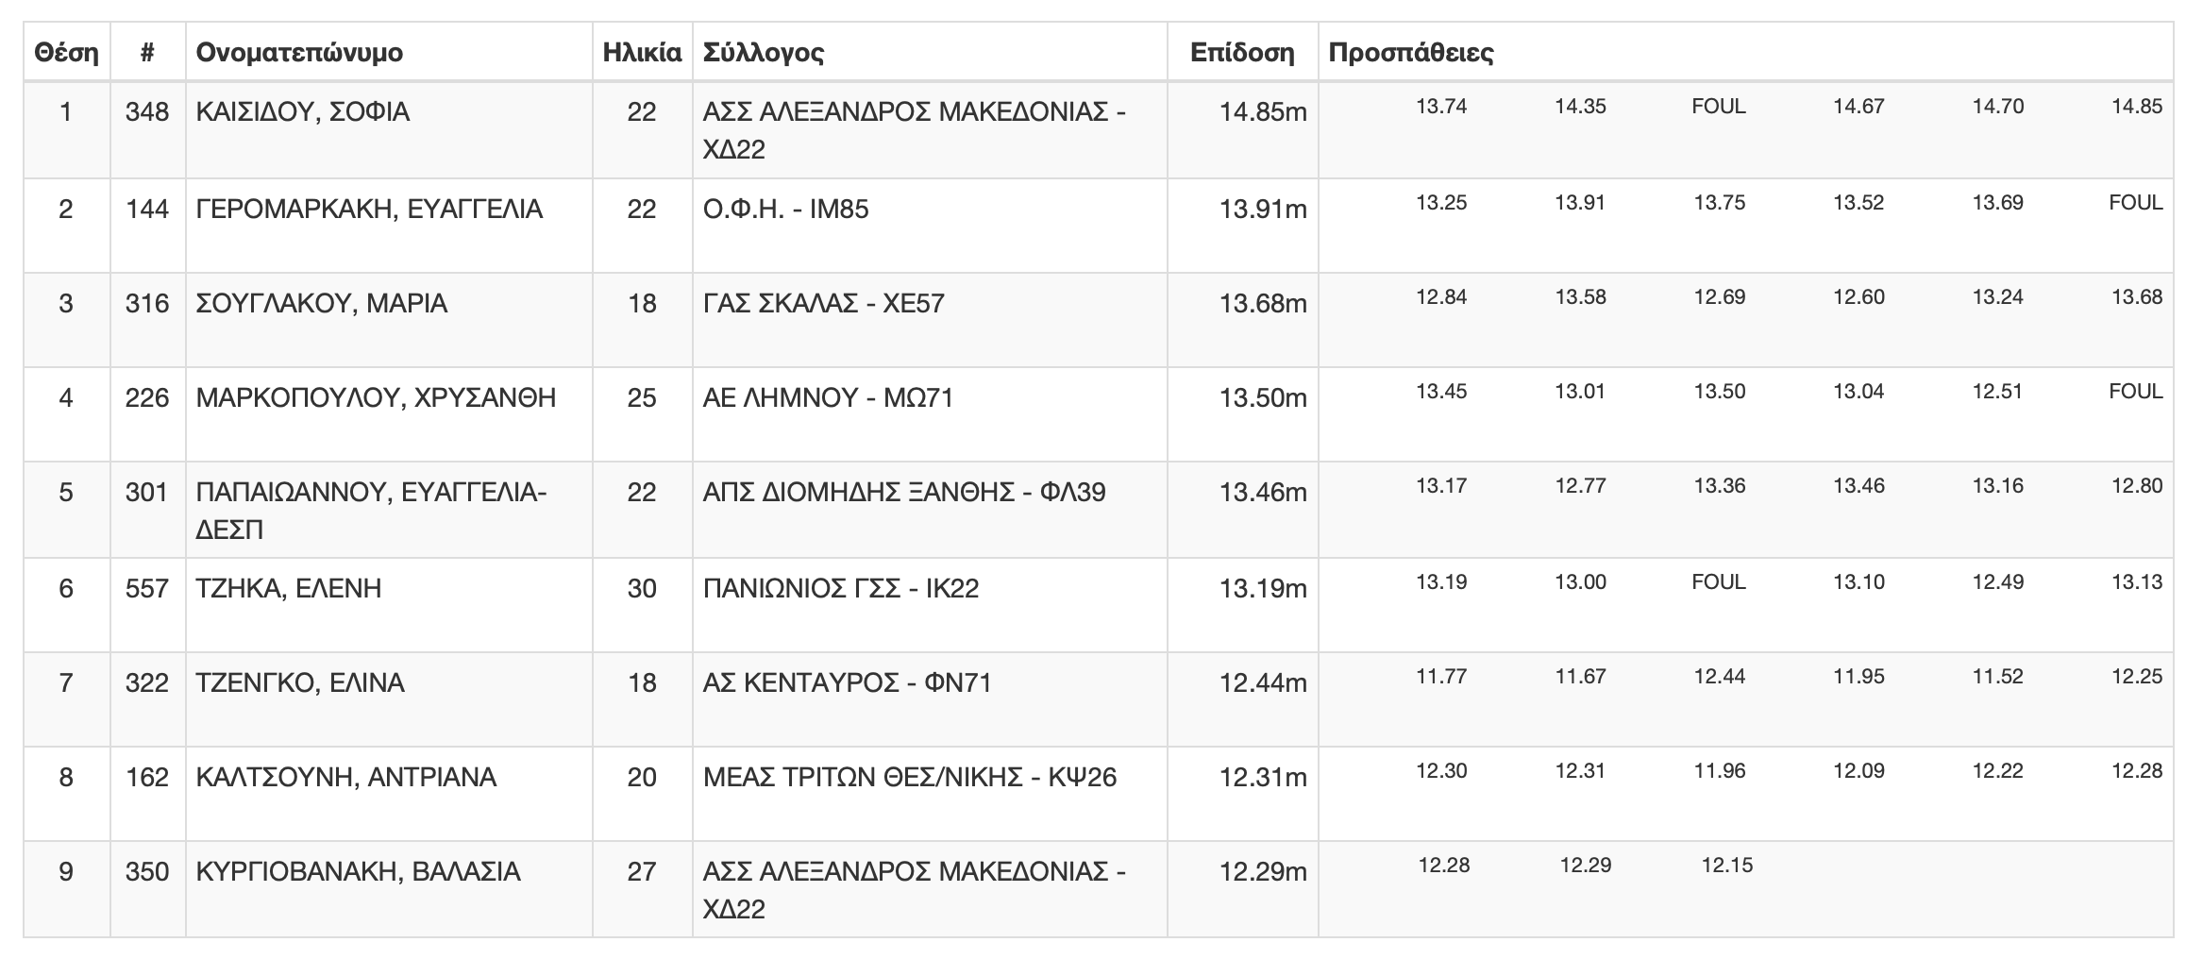The width and height of the screenshot is (2203, 959).
Task: Click club ΓΑΣ ΣΚΑΛΑΣ - ΧΕ57
Action: (823, 303)
